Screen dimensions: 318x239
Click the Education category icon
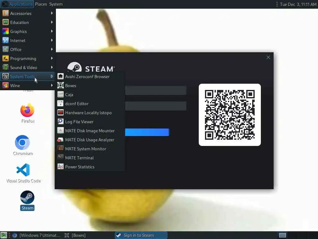(6, 22)
